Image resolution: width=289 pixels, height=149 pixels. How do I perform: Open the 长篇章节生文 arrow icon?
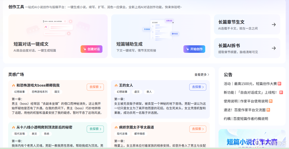pyautogui.click(x=274, y=25)
